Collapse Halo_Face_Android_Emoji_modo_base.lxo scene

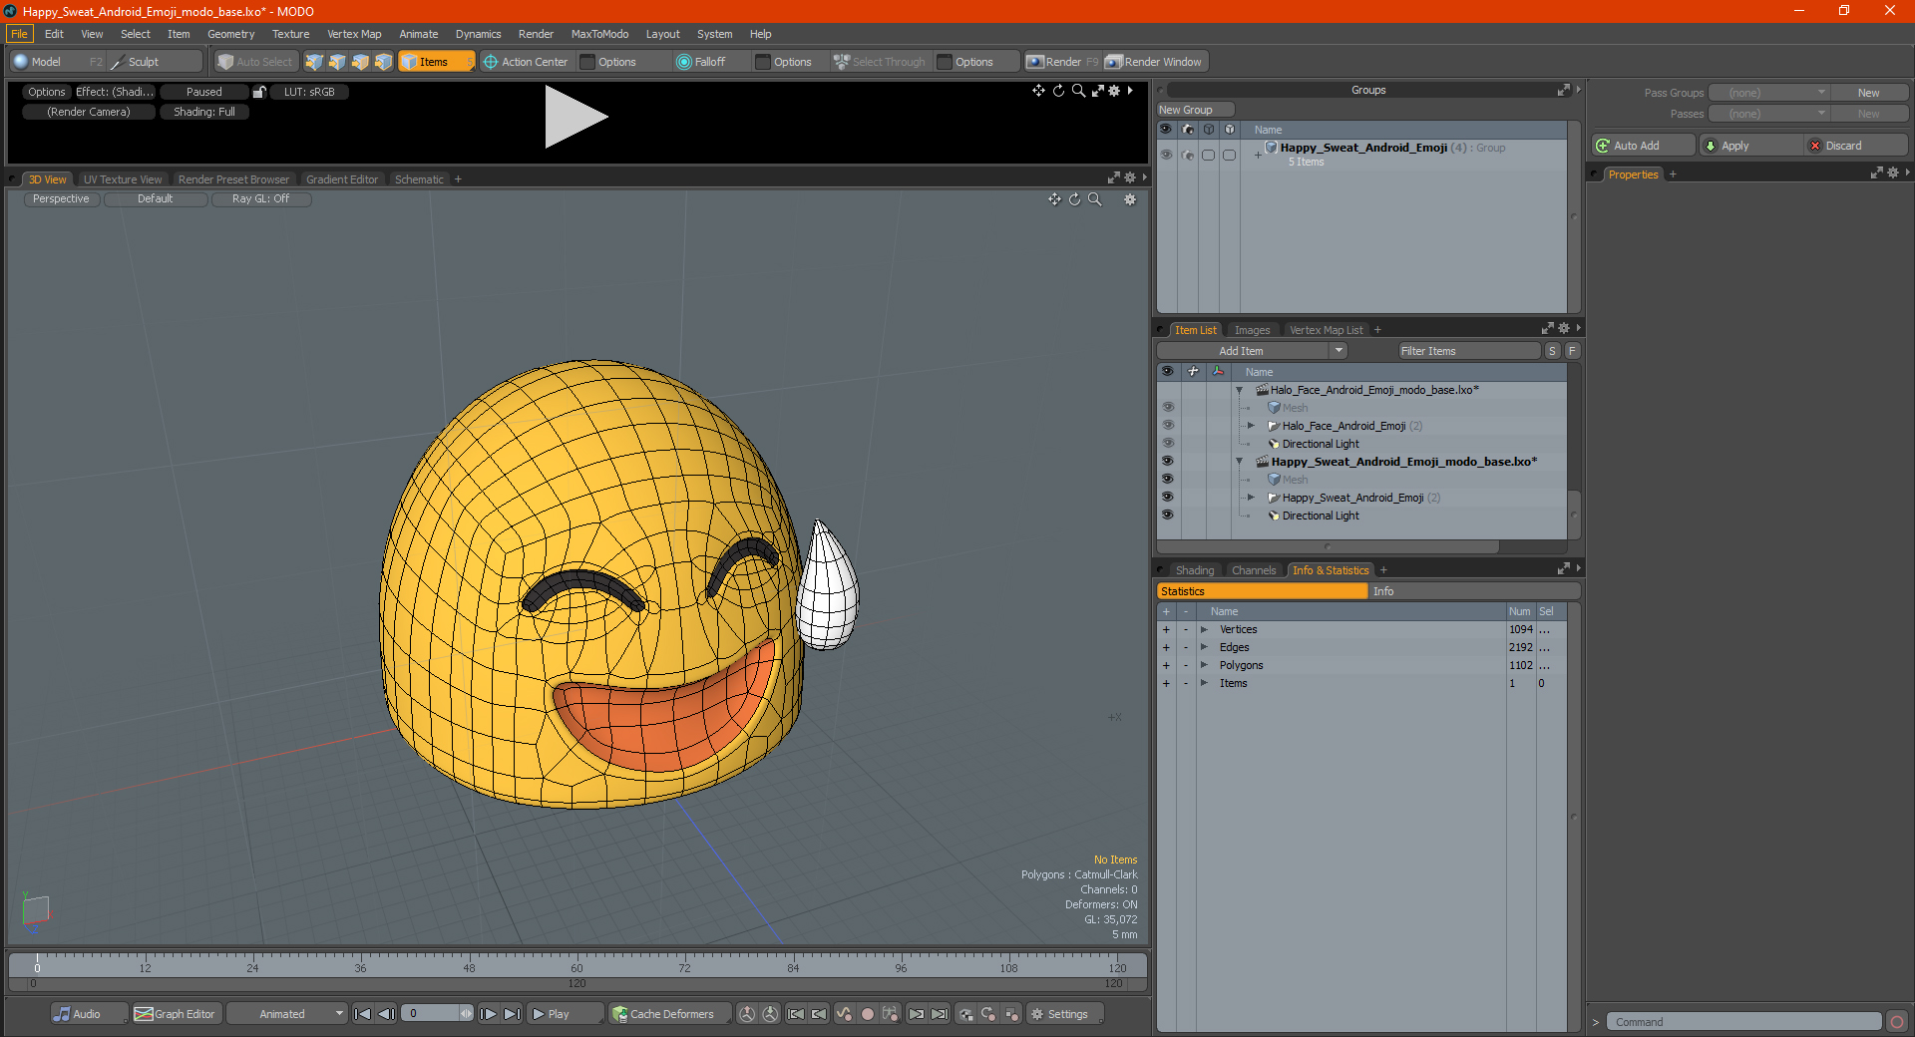click(x=1240, y=390)
